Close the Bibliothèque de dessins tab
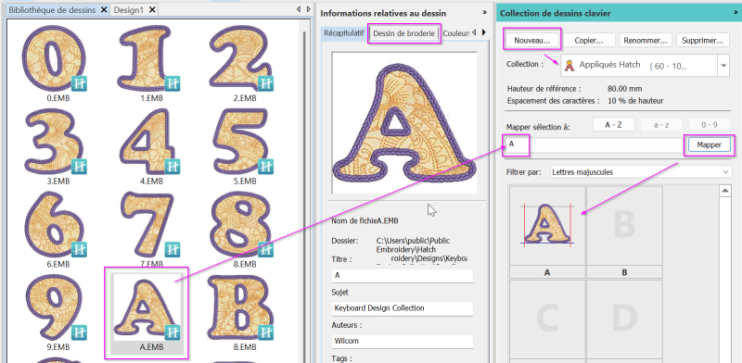Screen dimensions: 742x363 click(x=104, y=10)
